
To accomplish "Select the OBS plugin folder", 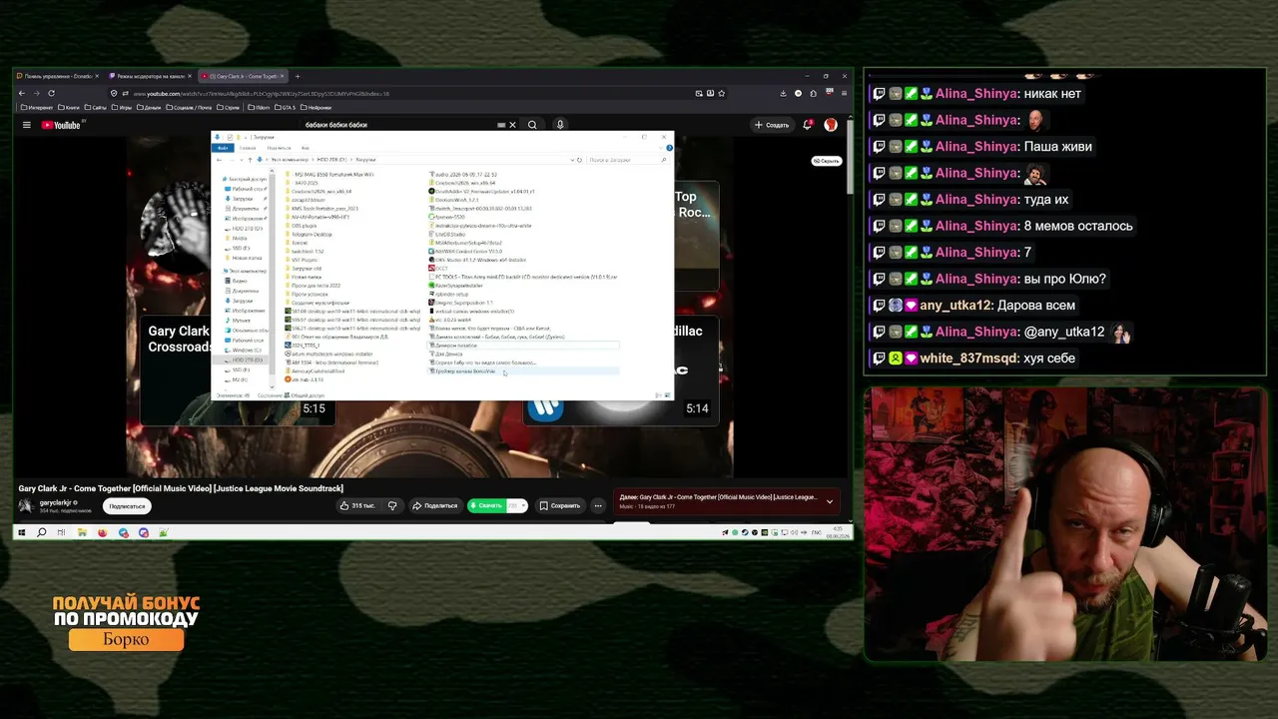I will (x=301, y=226).
